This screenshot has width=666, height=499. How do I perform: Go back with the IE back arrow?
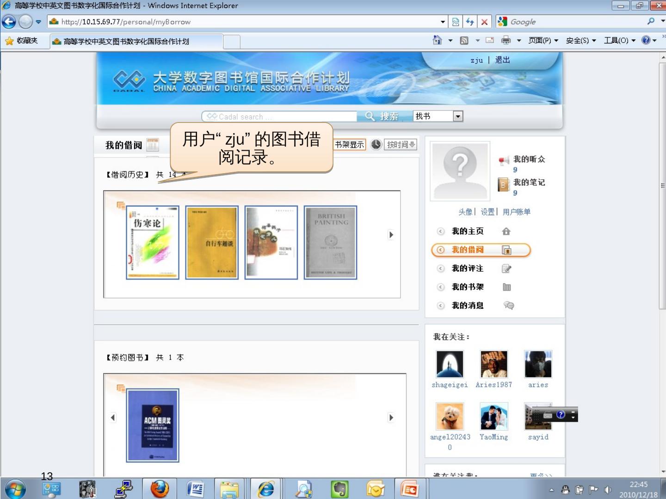click(x=9, y=22)
